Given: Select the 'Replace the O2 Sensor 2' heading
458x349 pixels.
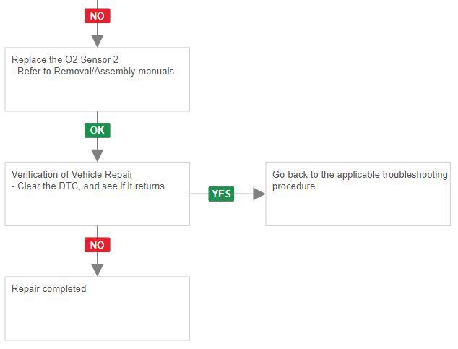Looking at the screenshot, I should [x=65, y=59].
